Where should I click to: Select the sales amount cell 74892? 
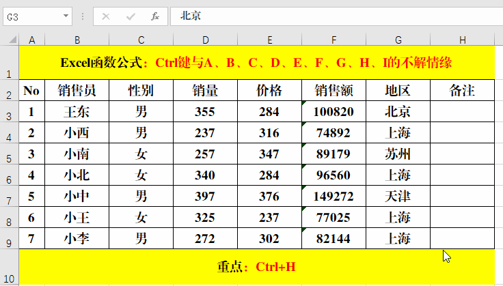point(334,132)
